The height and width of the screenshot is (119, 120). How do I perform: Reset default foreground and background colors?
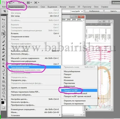tap(2, 99)
